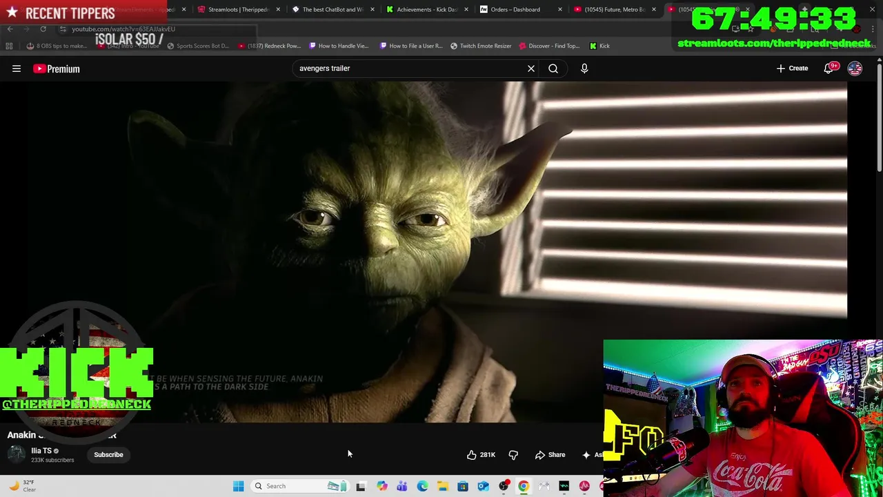Switch to Orders – Dashboard tab
Screen dimensions: 883x497
(x=515, y=10)
